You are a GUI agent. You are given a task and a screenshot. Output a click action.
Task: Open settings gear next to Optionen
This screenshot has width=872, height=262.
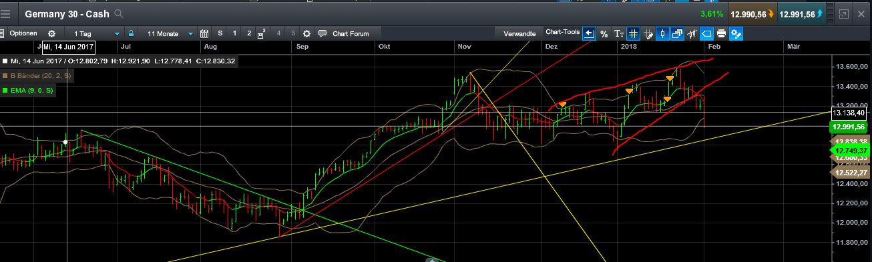tap(51, 33)
